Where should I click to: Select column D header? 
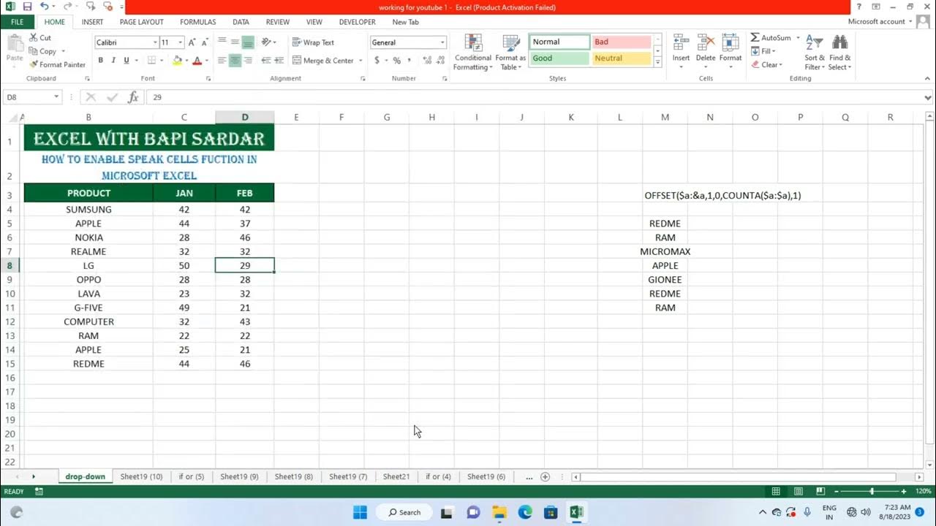pyautogui.click(x=245, y=117)
